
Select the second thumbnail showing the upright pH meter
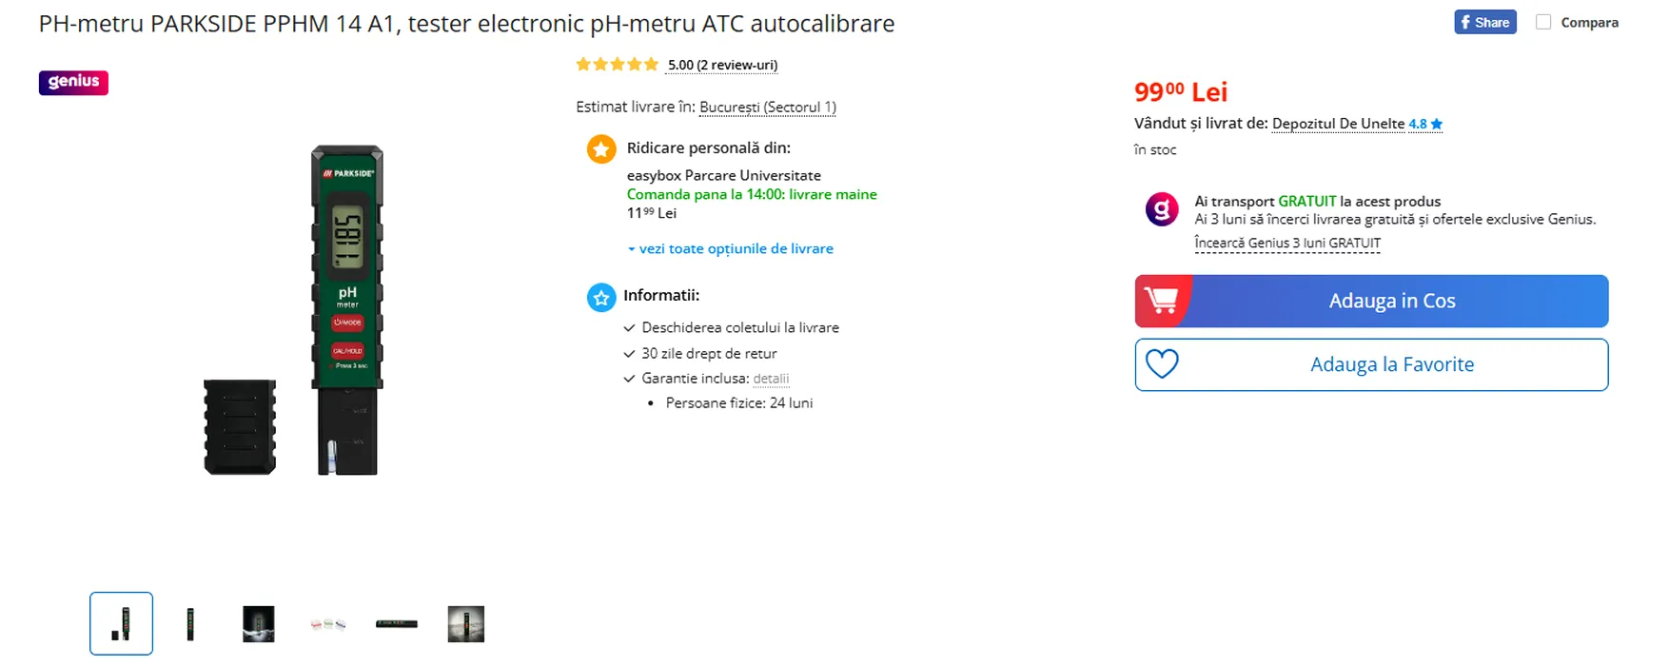[x=190, y=624]
